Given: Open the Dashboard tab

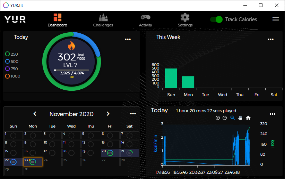Looking at the screenshot, I should 58,20.
